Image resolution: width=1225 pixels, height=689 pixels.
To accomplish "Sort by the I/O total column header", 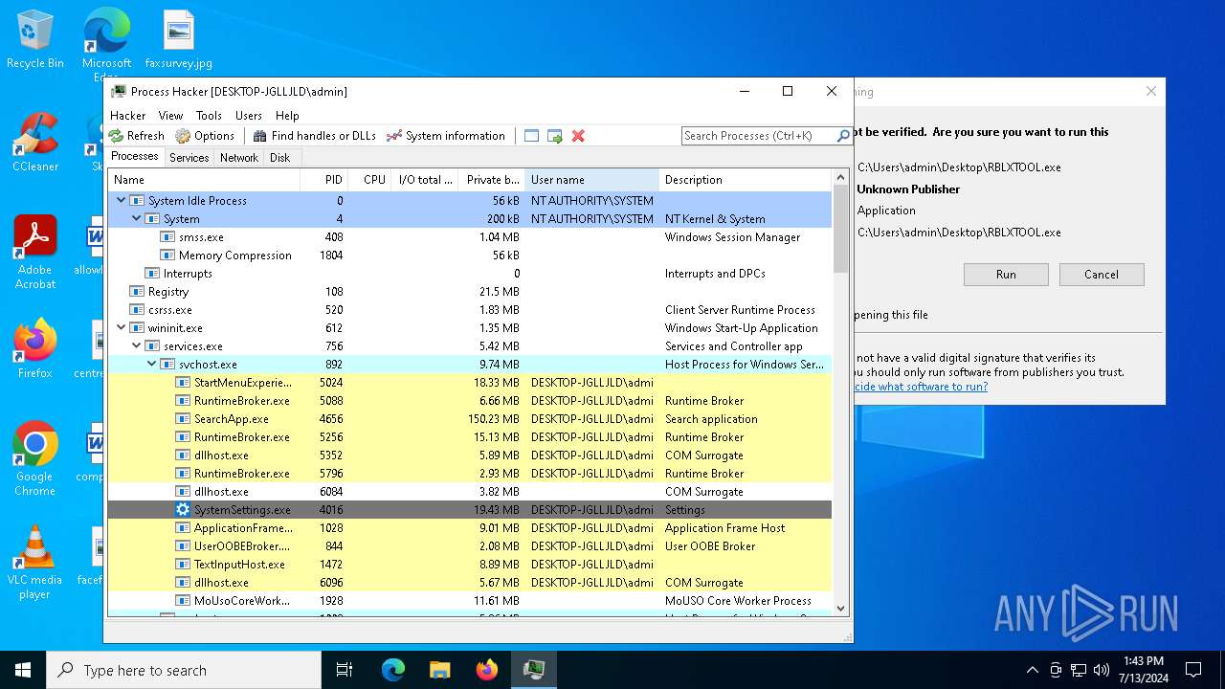I will 425,180.
